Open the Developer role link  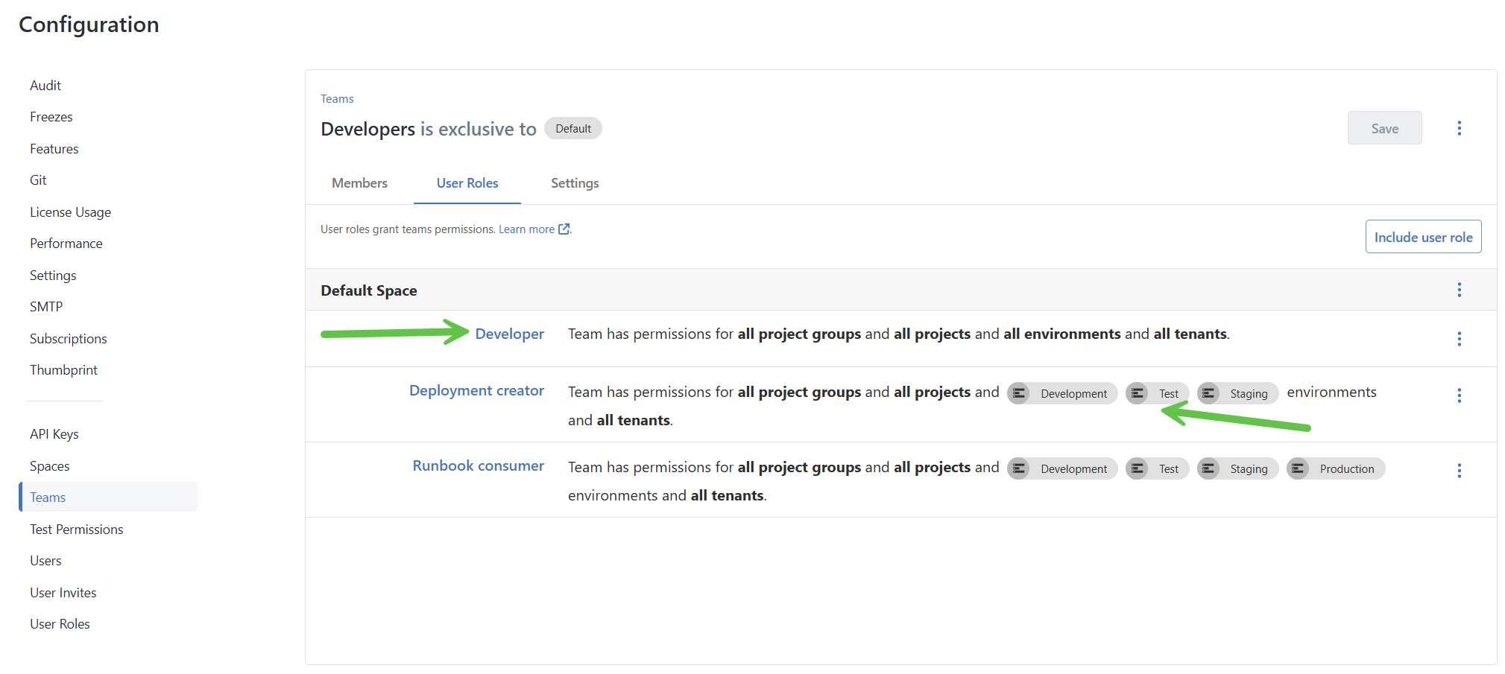[x=509, y=334]
